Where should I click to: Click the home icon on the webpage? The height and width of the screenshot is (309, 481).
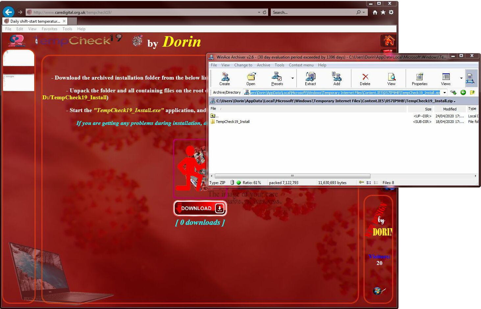click(x=389, y=41)
